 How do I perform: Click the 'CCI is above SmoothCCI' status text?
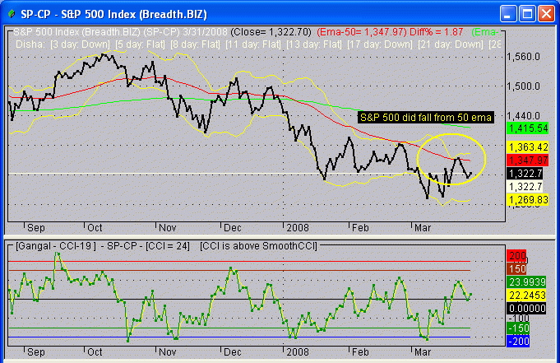point(258,246)
